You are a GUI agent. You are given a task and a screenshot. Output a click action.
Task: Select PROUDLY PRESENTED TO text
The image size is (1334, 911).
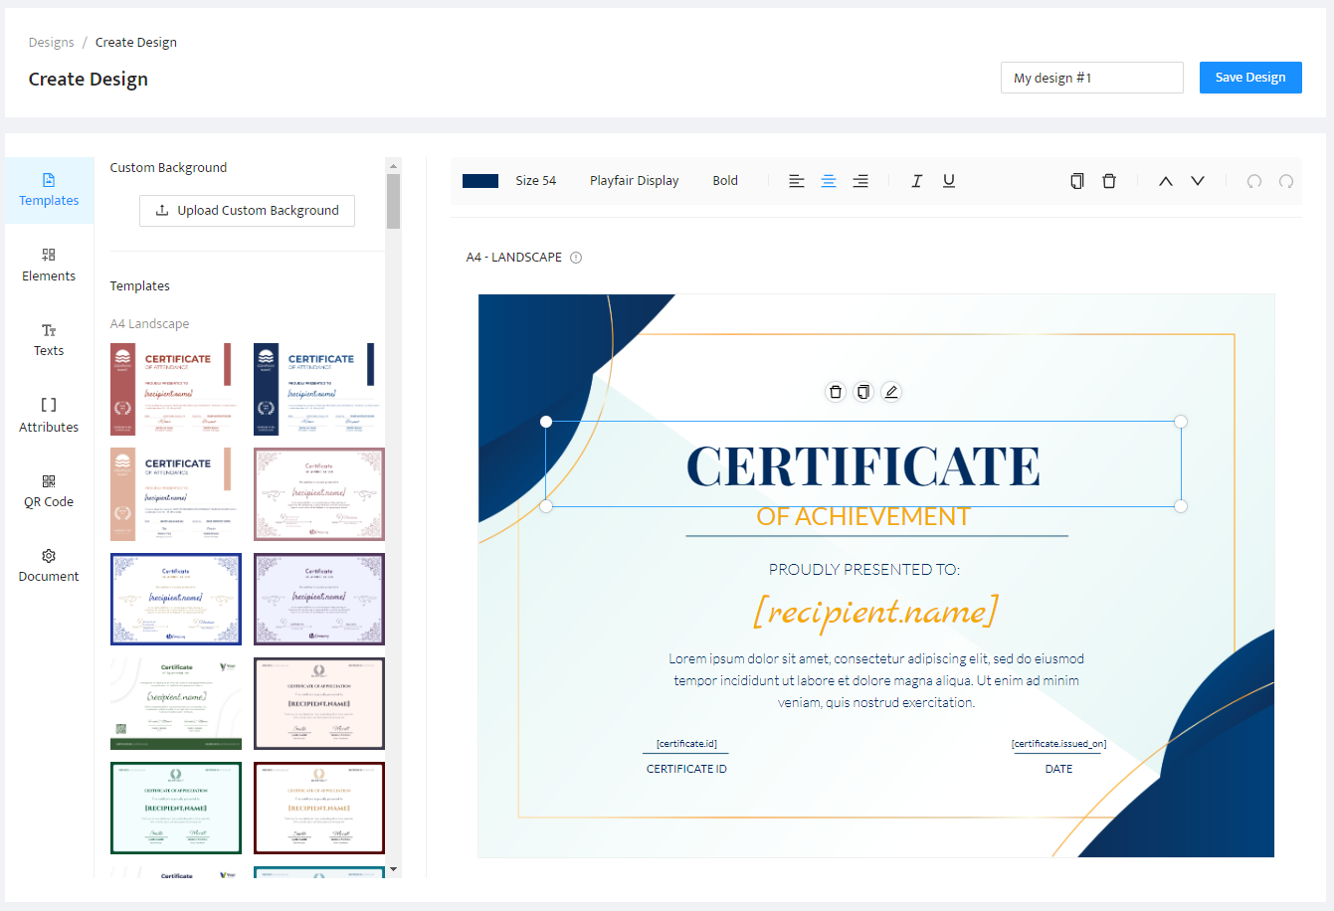point(863,570)
